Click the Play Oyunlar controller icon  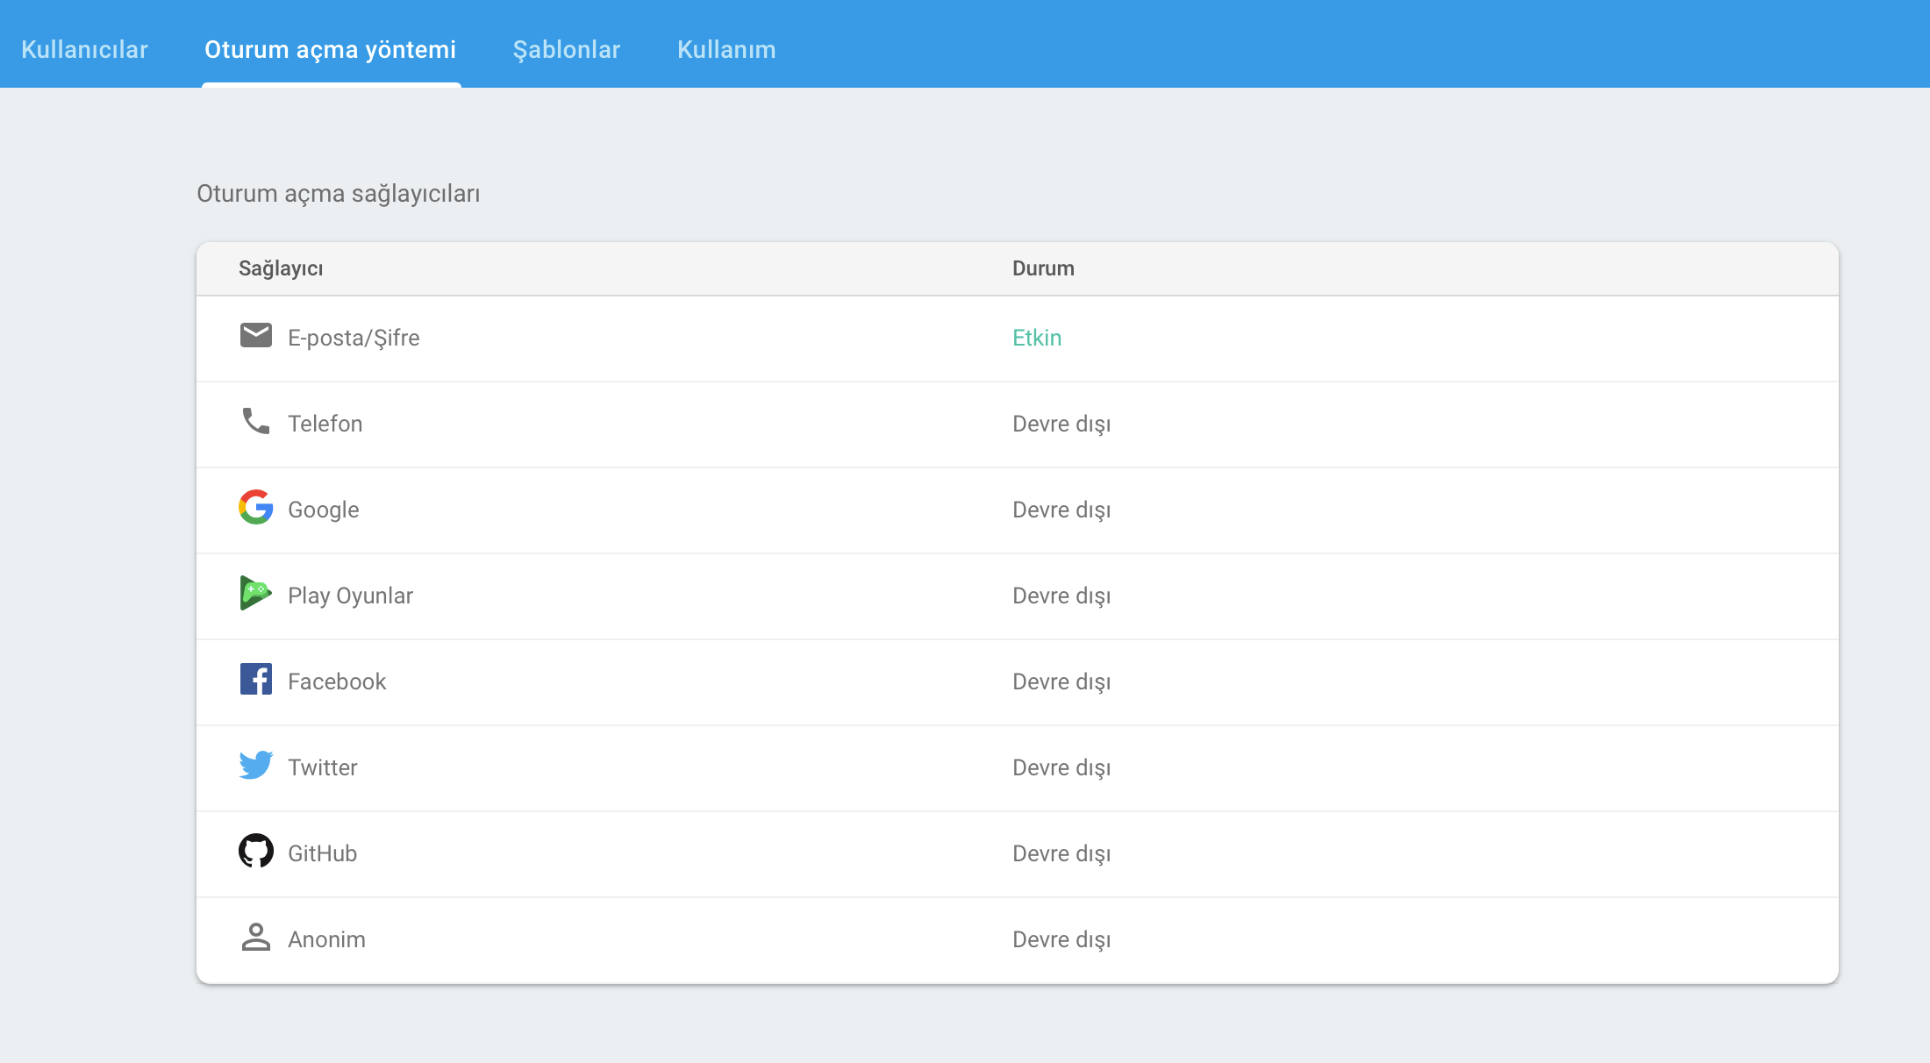click(x=256, y=593)
